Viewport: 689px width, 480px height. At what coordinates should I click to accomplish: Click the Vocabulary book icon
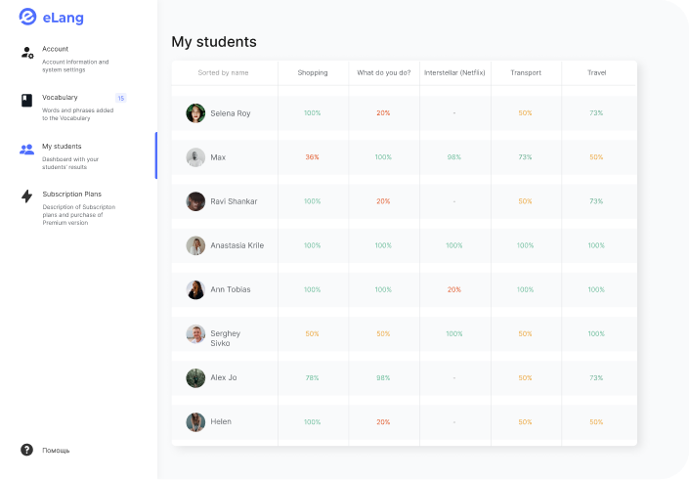27,100
